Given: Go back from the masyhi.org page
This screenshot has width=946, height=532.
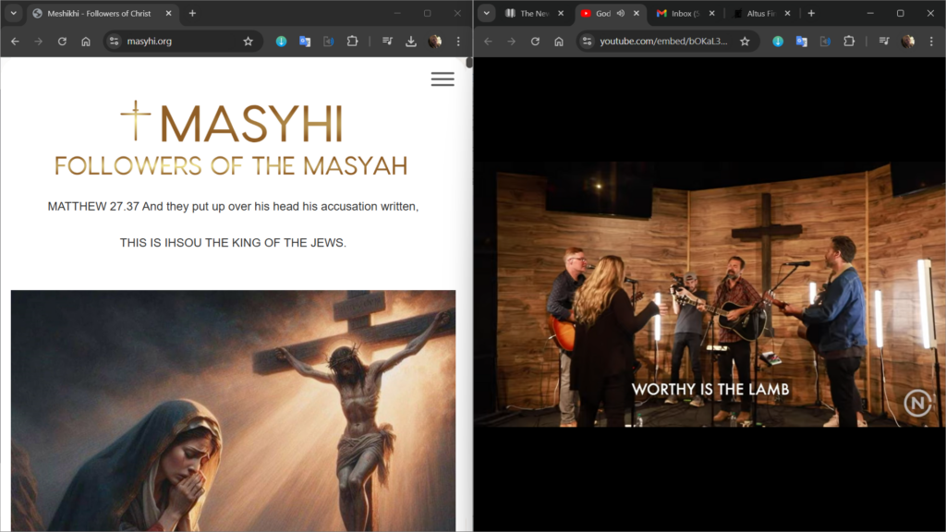Looking at the screenshot, I should coord(15,42).
